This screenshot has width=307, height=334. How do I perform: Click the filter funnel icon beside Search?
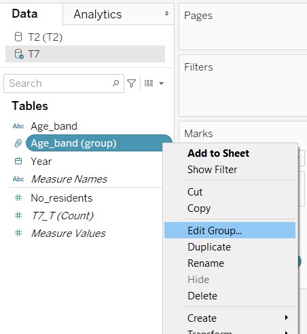tap(132, 83)
